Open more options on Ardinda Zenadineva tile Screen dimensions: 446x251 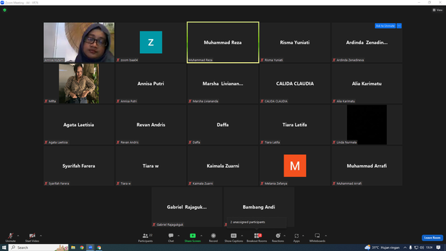[399, 26]
